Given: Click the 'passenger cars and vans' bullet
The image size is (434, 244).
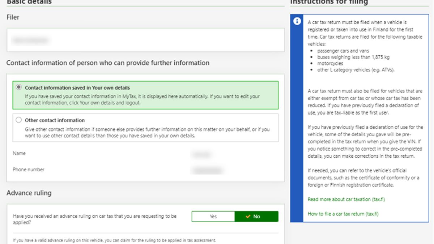Looking at the screenshot, I should (343, 51).
